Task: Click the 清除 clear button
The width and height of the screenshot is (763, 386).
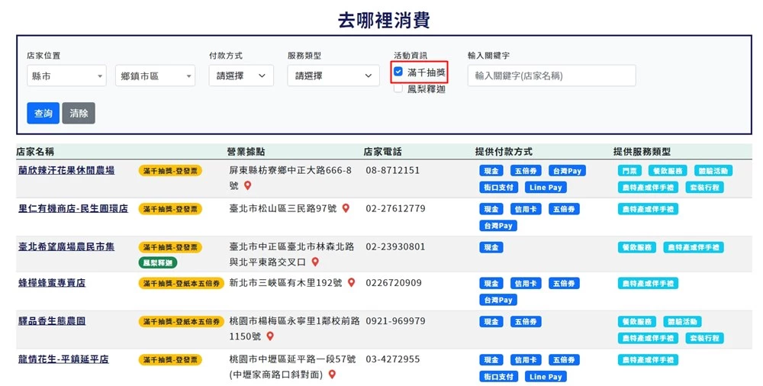Action: click(x=79, y=113)
